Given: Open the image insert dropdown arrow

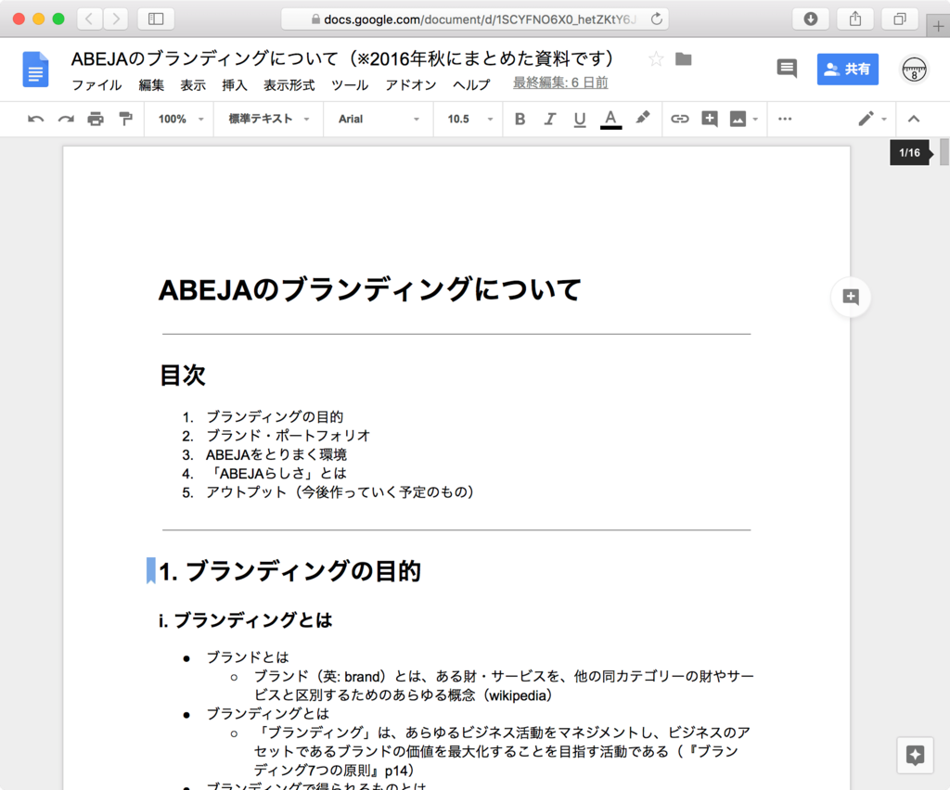Looking at the screenshot, I should (x=755, y=120).
